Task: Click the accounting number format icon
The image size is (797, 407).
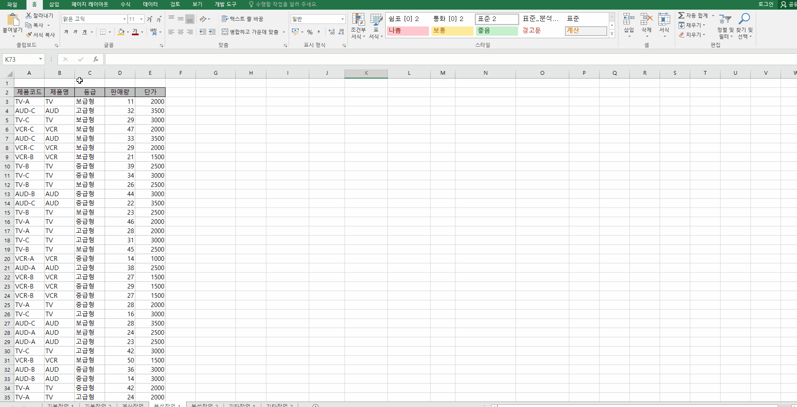Action: click(x=295, y=32)
